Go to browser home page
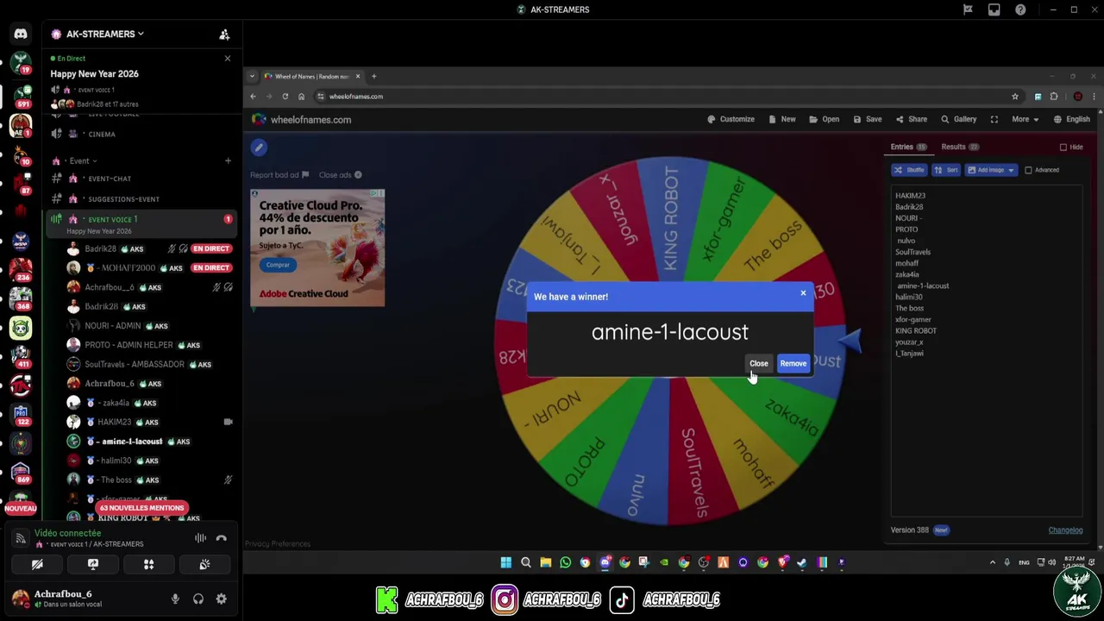 tap(301, 97)
